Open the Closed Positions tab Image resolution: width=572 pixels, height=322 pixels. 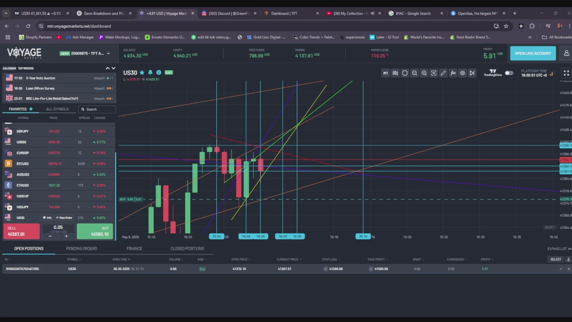pyautogui.click(x=187, y=249)
